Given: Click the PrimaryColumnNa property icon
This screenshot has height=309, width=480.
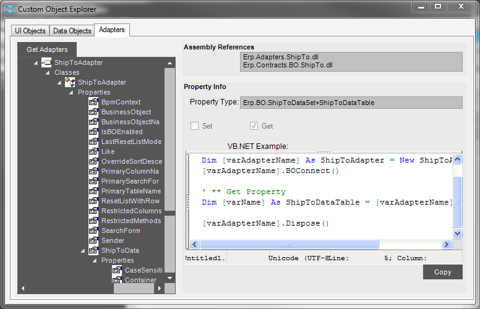Looking at the screenshot, I should click(x=93, y=171).
